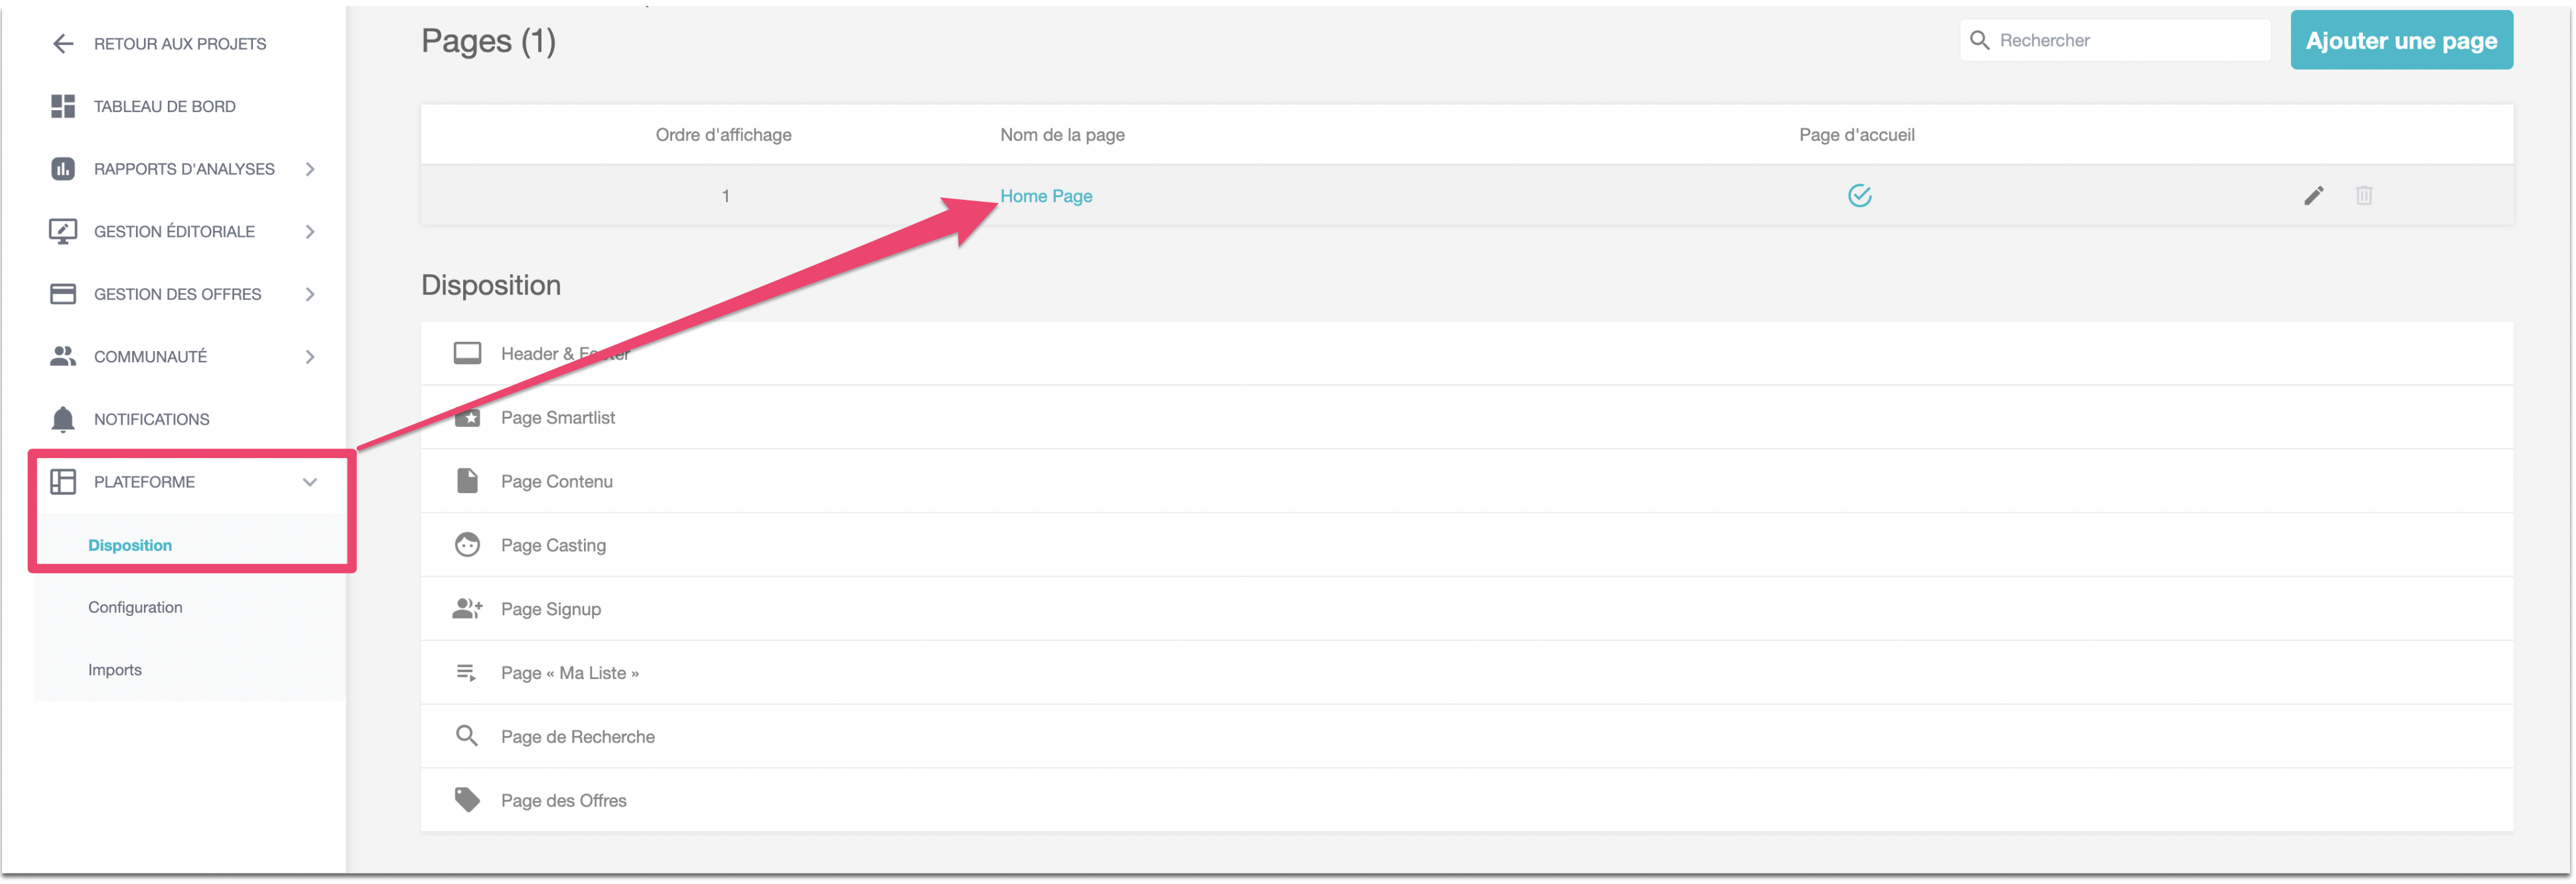Viewport: 2576px width, 884px height.
Task: Click the tag icon next to Page des Offres
Action: (x=467, y=800)
